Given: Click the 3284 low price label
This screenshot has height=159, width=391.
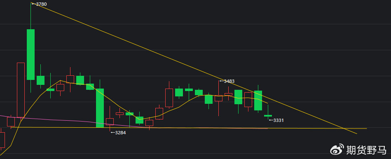Looking at the screenshot, I should (120, 133).
